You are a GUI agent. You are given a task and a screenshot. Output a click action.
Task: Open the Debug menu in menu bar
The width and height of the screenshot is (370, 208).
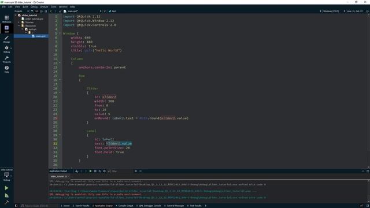click(34, 7)
